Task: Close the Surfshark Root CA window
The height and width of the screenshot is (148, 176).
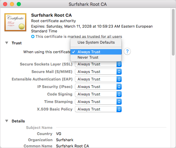Action: [x=5, y=4]
